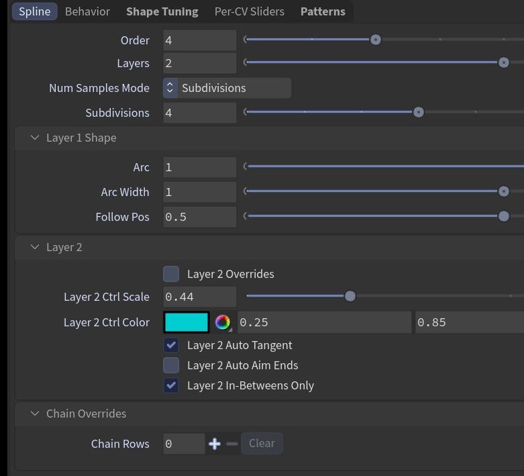This screenshot has height=476, width=524.
Task: Click the Layer 2 Ctrl Scale slider handle
Action: pos(350,296)
